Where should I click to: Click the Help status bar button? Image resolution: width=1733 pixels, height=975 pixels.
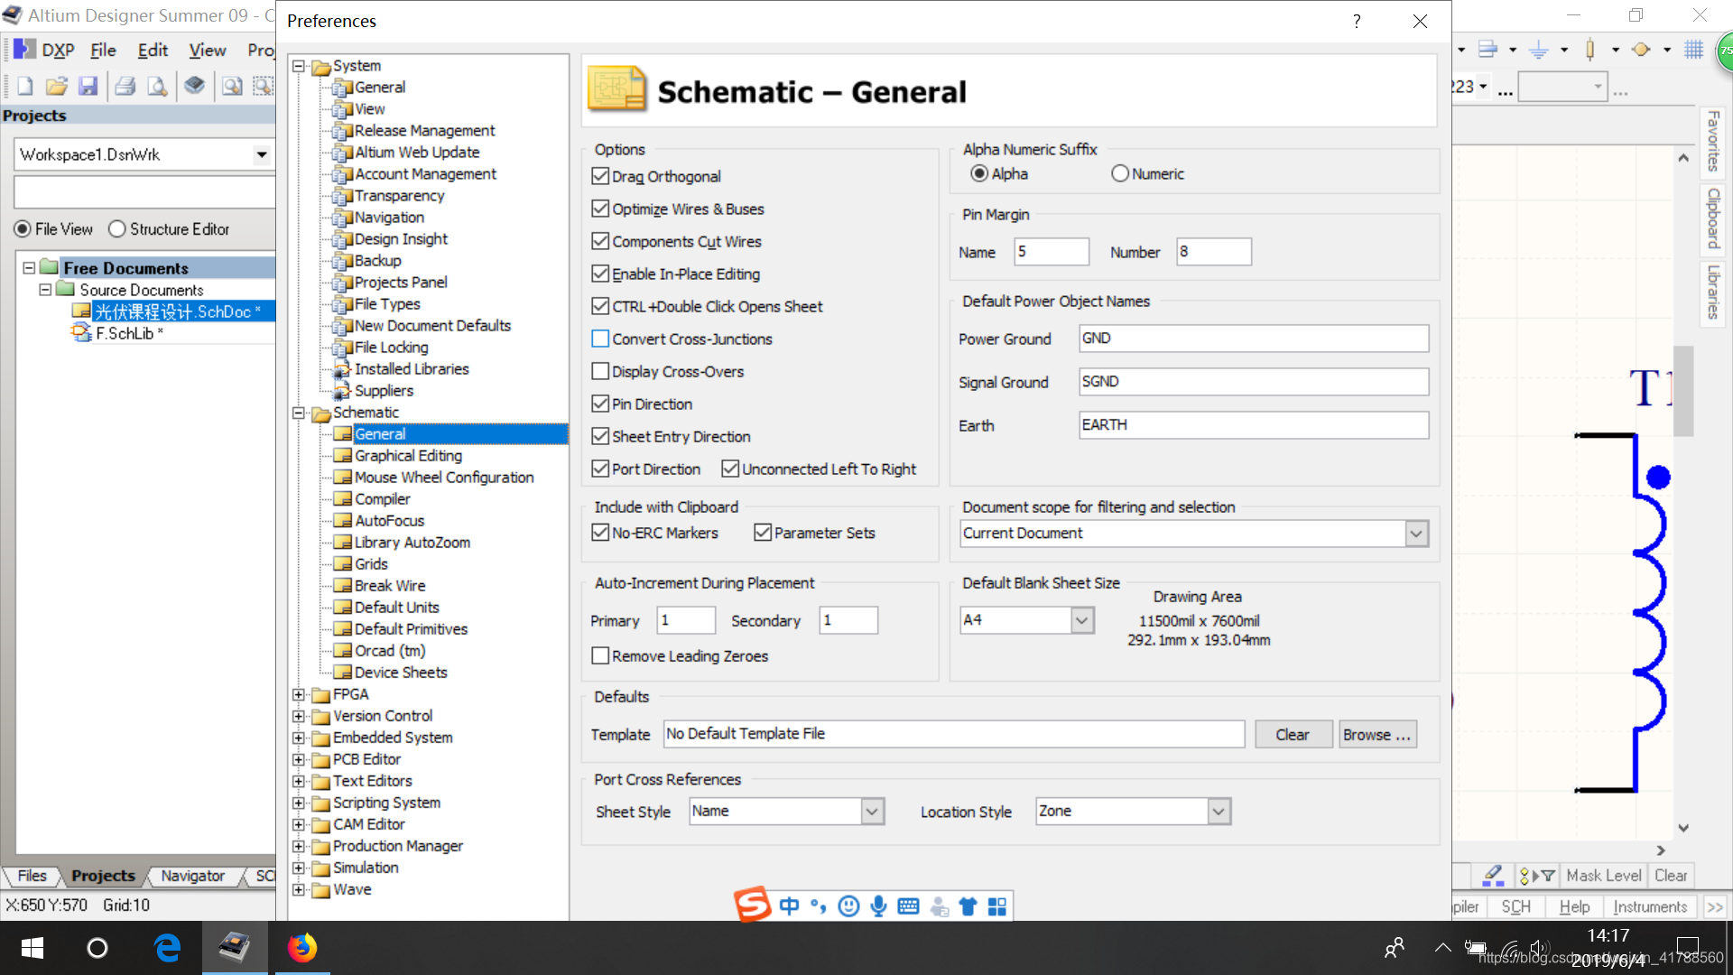[1574, 906]
